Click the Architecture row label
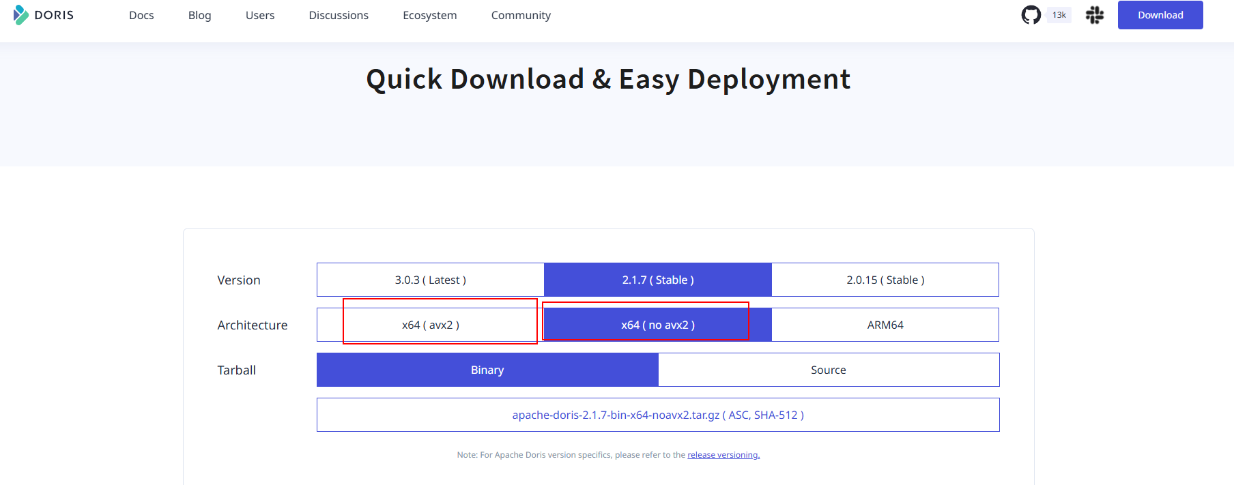The width and height of the screenshot is (1234, 485). tap(253, 325)
